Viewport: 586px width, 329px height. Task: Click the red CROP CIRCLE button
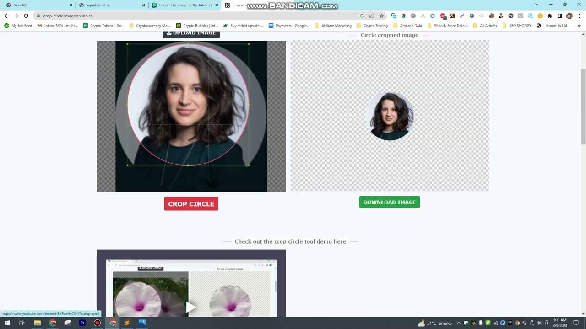[x=191, y=204]
